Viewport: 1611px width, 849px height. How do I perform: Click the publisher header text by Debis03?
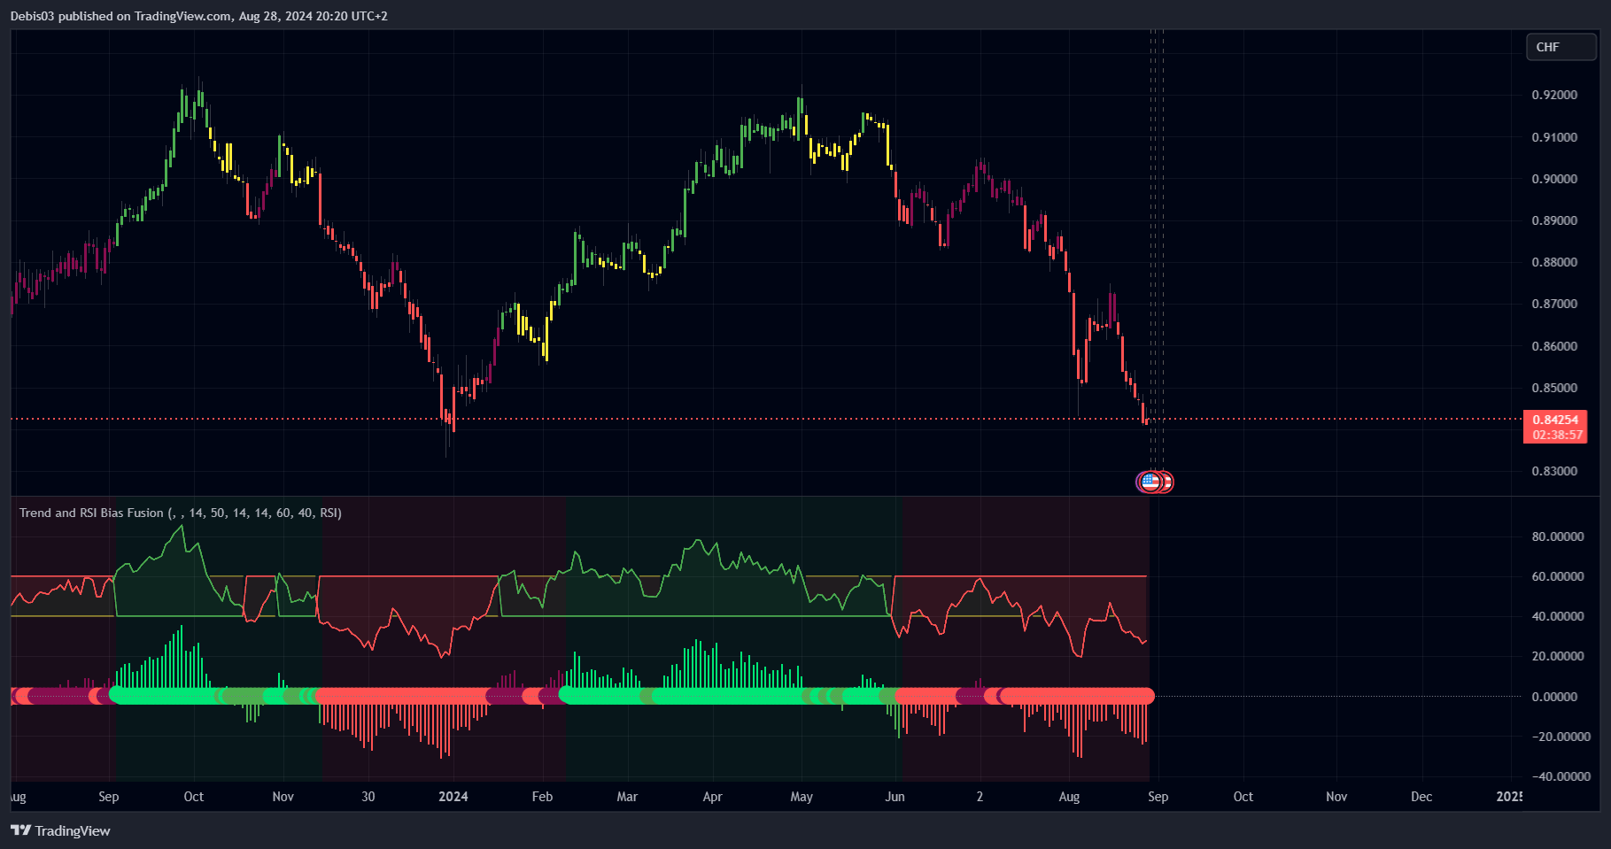pyautogui.click(x=198, y=16)
